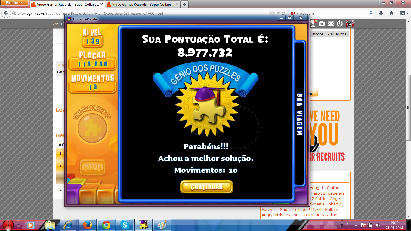Bookmark page with the star icon
This screenshot has height=231, width=411.
tap(272, 13)
